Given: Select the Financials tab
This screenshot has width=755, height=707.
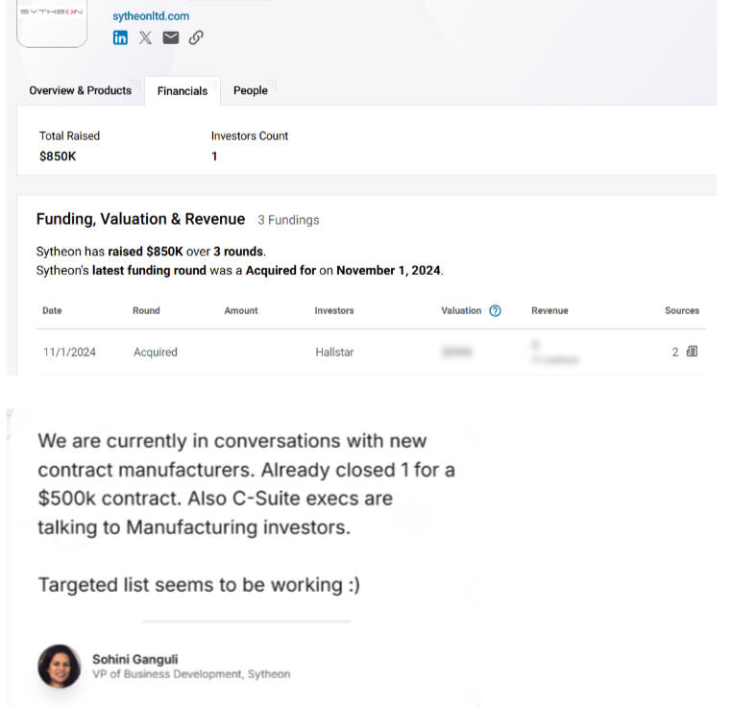Looking at the screenshot, I should pos(183,91).
